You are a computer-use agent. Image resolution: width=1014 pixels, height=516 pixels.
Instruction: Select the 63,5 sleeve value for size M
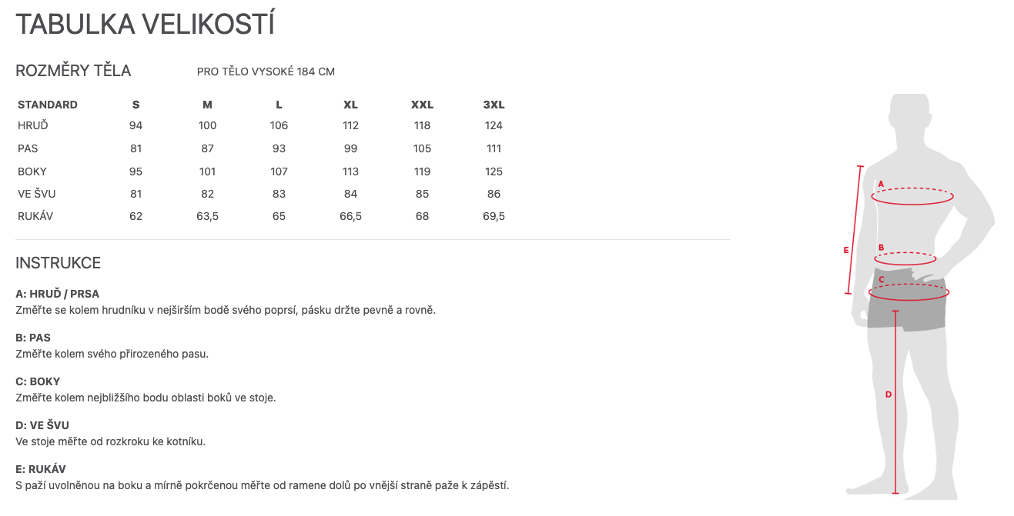[x=207, y=216]
